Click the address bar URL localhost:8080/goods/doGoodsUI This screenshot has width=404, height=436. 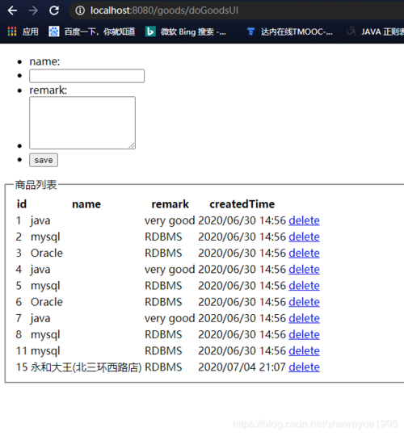tap(164, 10)
